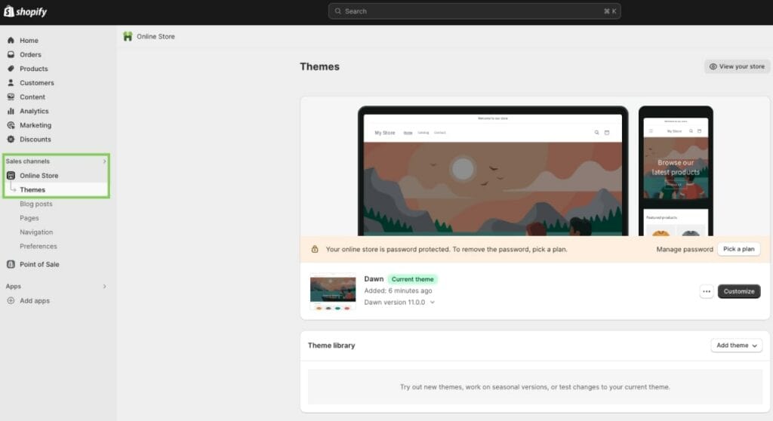Expand the Sales channels section chevron
The height and width of the screenshot is (421, 773).
(x=104, y=161)
